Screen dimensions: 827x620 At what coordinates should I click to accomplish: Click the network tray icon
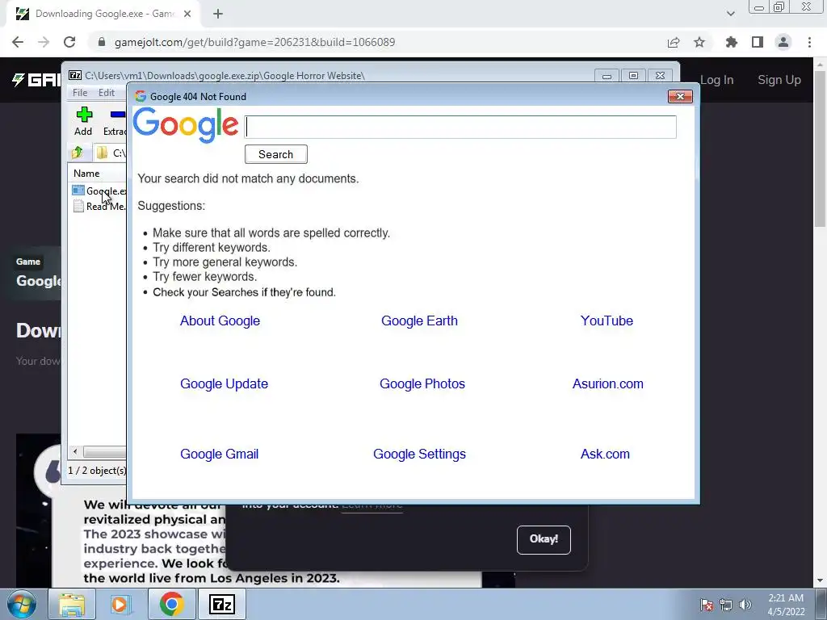coord(726,605)
